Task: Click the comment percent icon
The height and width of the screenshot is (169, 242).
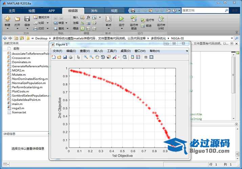Action: click(83, 23)
